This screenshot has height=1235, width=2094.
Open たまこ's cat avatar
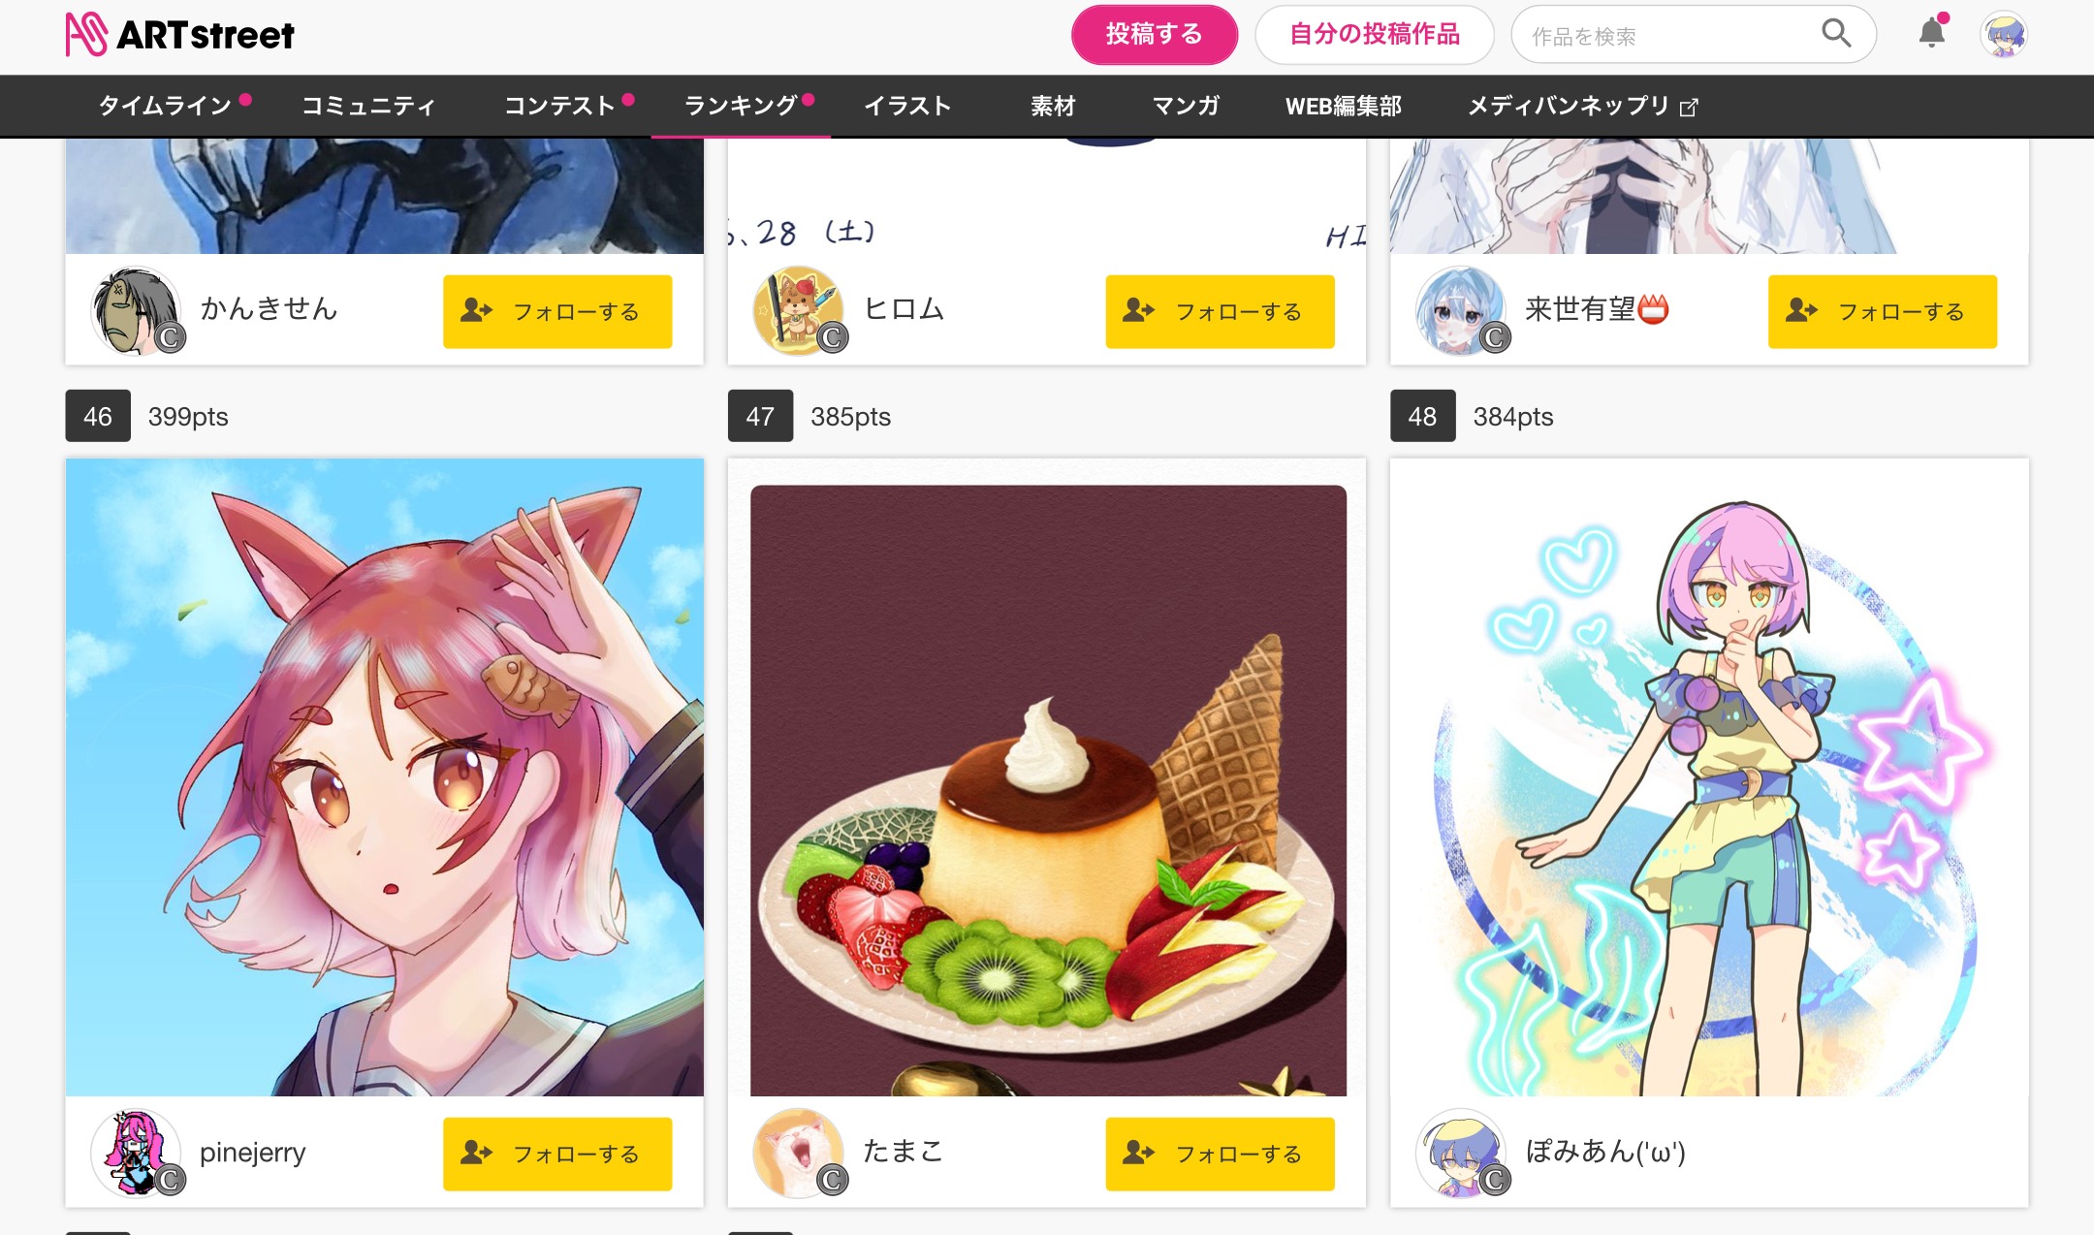pos(799,1153)
